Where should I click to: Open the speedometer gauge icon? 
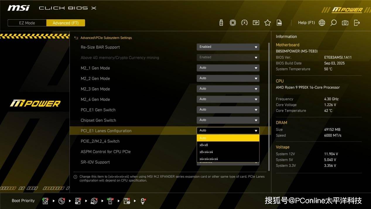pos(244,23)
